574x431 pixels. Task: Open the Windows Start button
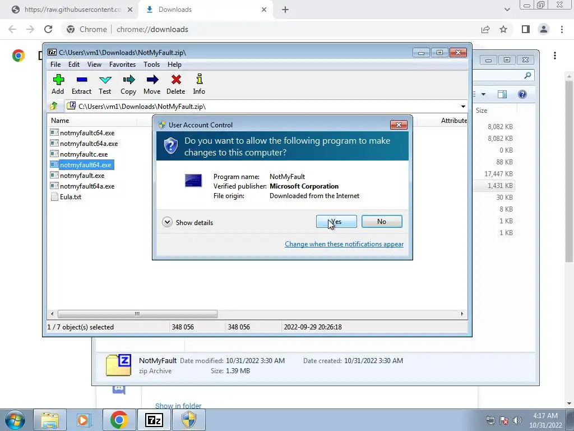tap(15, 420)
